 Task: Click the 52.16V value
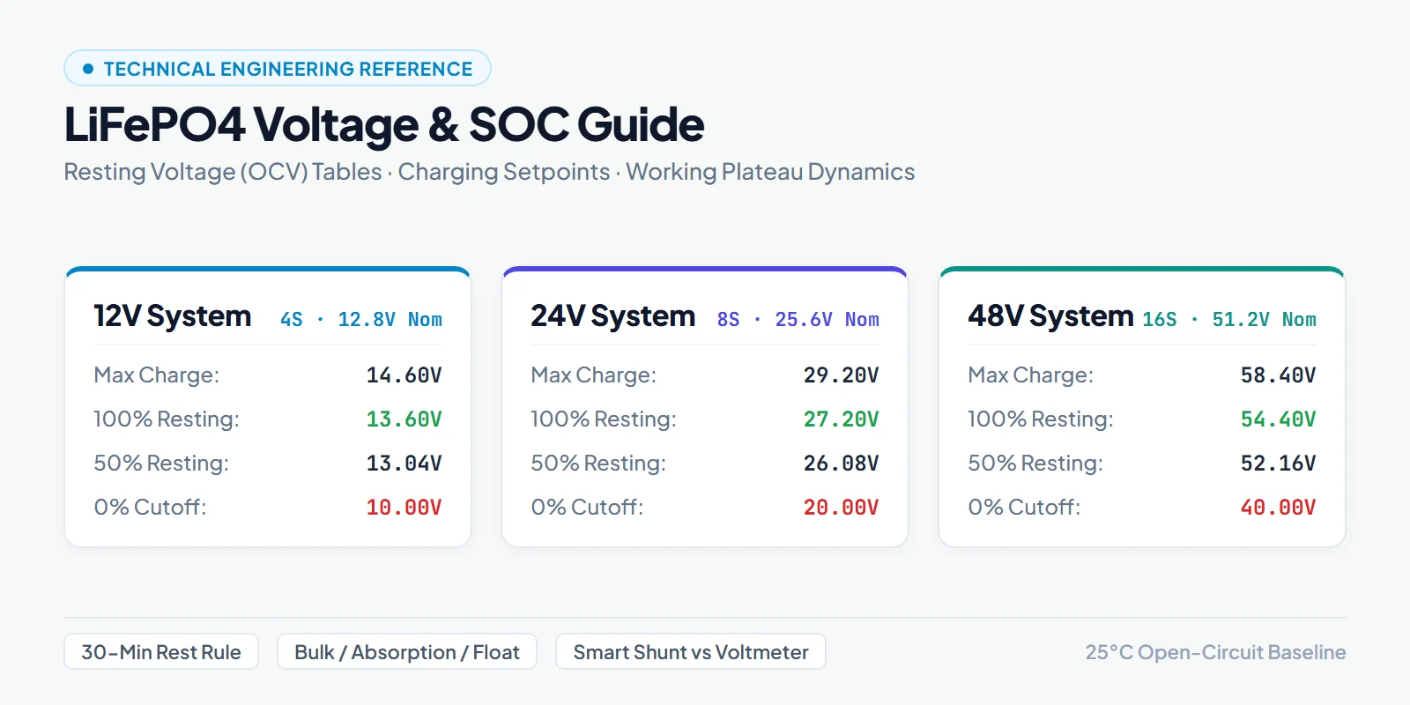coord(1278,464)
